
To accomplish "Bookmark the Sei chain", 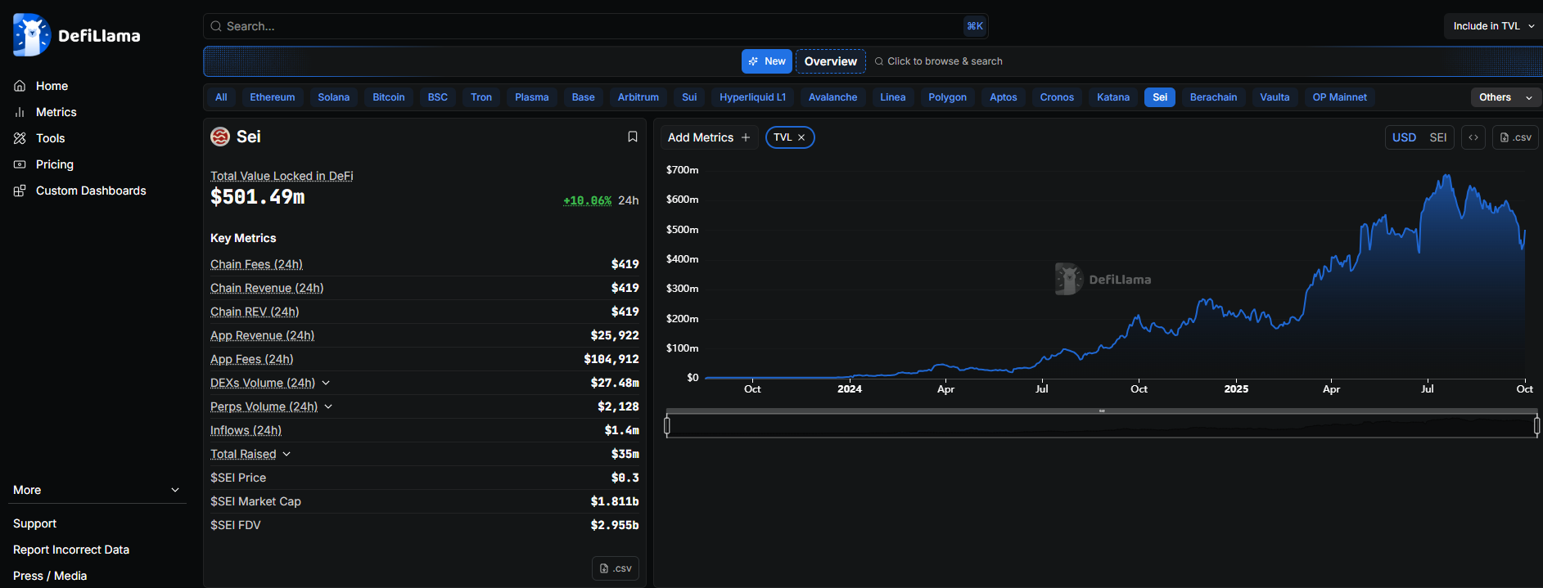I will point(632,137).
